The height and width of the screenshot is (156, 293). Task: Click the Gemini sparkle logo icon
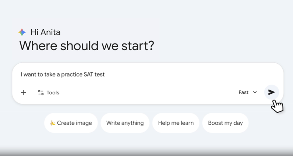[x=22, y=32]
